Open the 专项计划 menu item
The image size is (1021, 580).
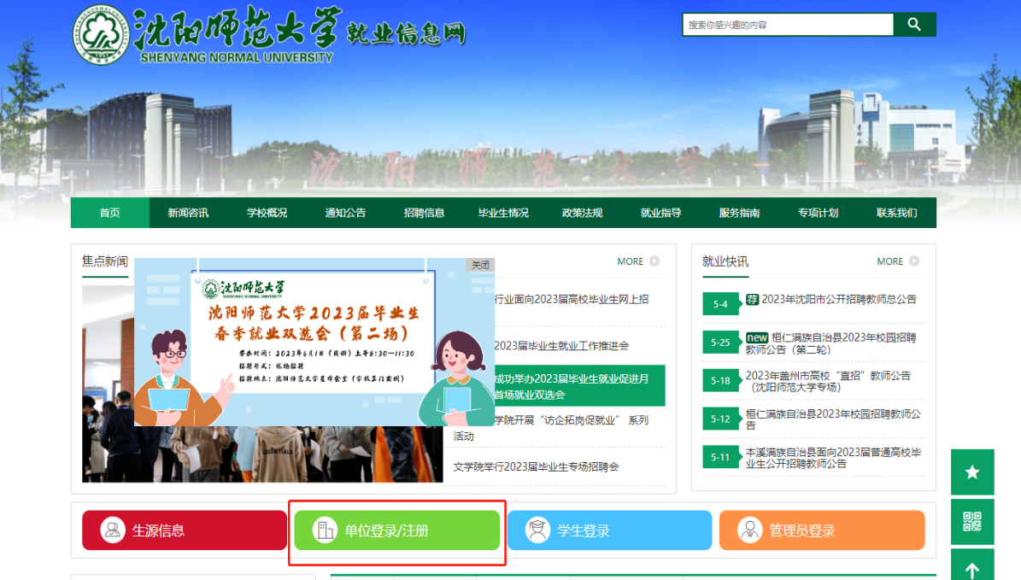[819, 213]
